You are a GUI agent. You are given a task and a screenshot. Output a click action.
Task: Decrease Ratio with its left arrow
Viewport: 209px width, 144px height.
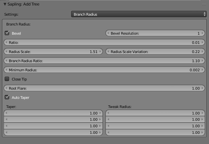pyautogui.click(x=7, y=42)
